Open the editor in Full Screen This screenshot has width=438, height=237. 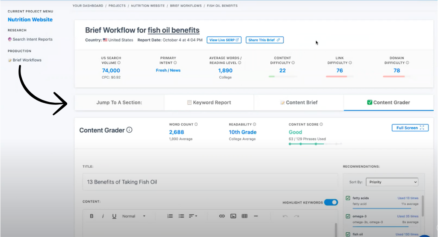tap(410, 128)
